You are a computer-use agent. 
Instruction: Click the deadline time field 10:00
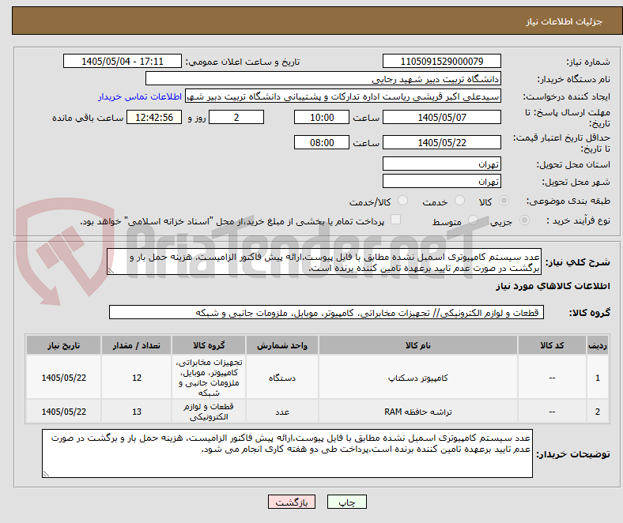click(322, 117)
